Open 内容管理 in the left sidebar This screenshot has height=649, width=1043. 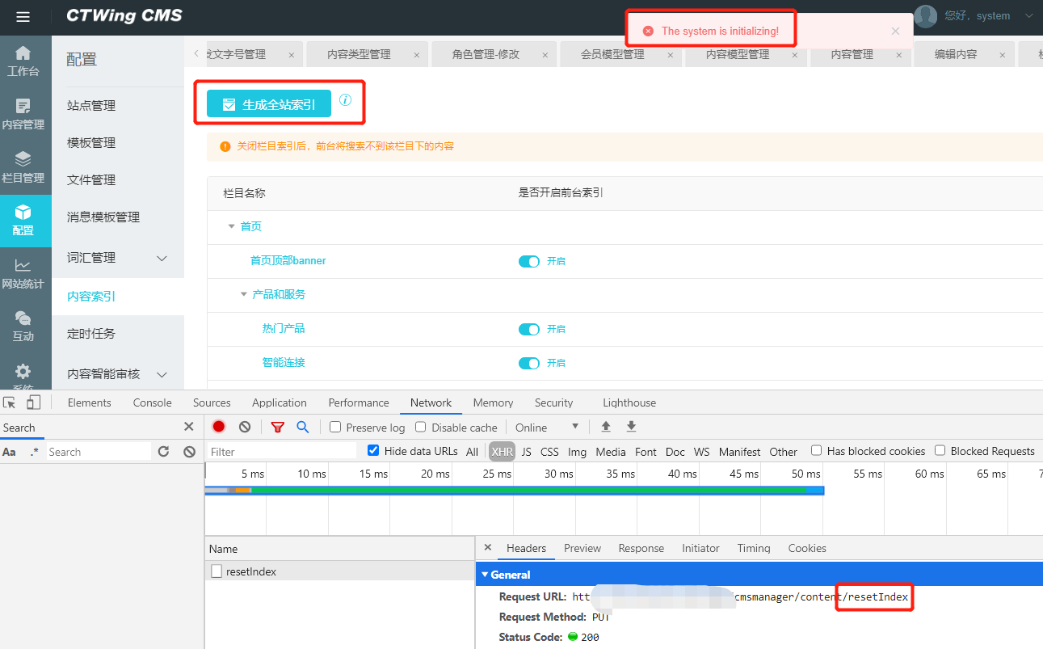point(23,114)
